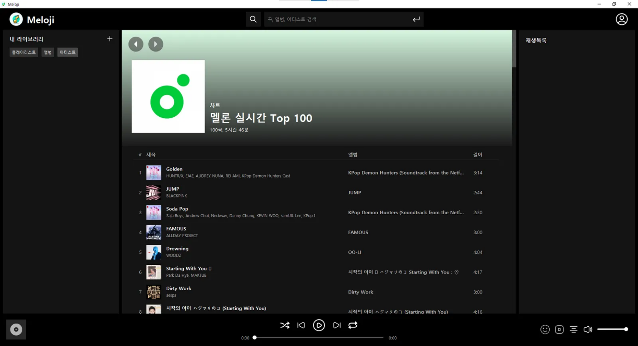Click the 길이 column header
Image resolution: width=638 pixels, height=346 pixels.
coord(478,155)
